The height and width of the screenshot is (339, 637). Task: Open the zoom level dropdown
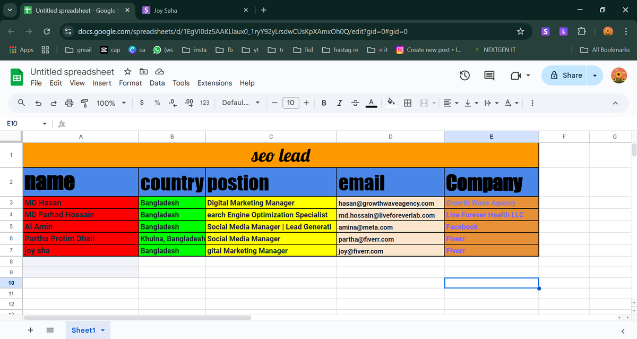point(111,103)
